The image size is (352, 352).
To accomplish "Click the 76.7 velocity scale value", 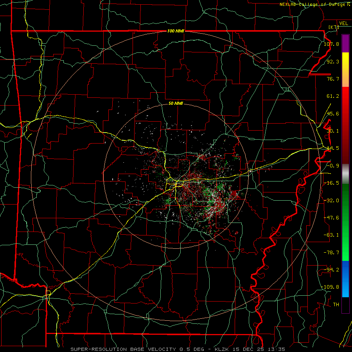I will point(333,79).
